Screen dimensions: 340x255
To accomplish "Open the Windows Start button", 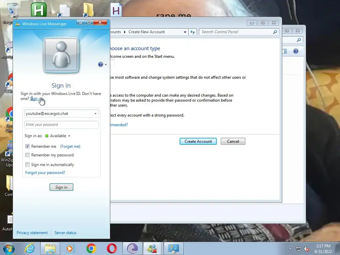I will pyautogui.click(x=9, y=248).
